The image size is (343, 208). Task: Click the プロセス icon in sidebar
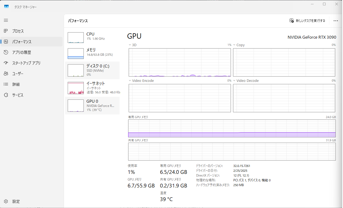coord(6,31)
